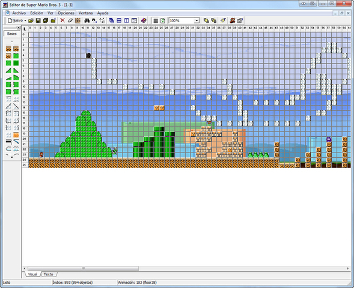This screenshot has width=354, height=288.
Task: Select the black block object in the sky
Action: 89,55
